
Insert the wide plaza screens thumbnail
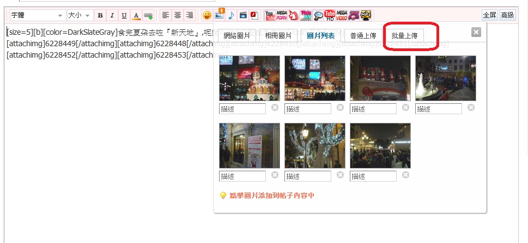(x=315, y=78)
